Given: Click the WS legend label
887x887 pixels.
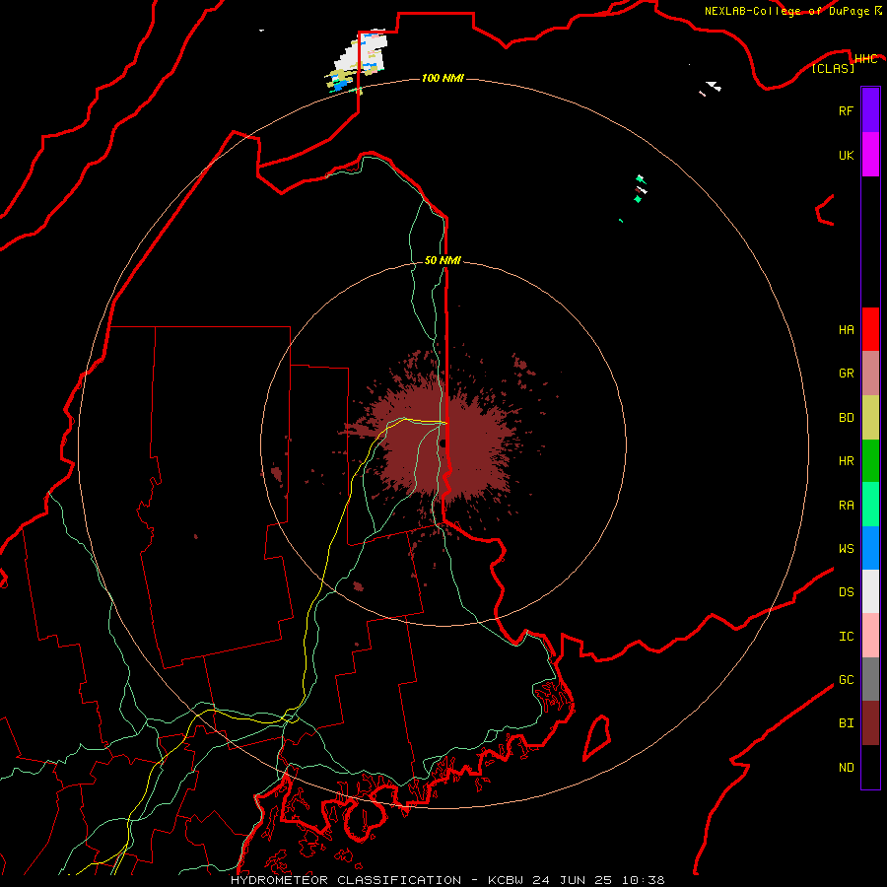Looking at the screenshot, I should (x=846, y=548).
